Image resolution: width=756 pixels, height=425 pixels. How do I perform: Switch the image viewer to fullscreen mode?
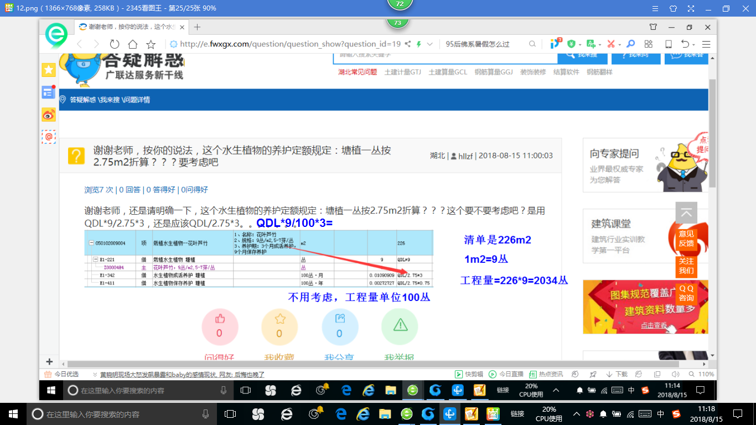(691, 8)
